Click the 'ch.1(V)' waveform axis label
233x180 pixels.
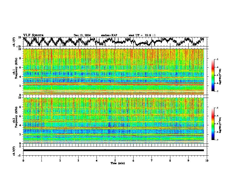coord(14,42)
